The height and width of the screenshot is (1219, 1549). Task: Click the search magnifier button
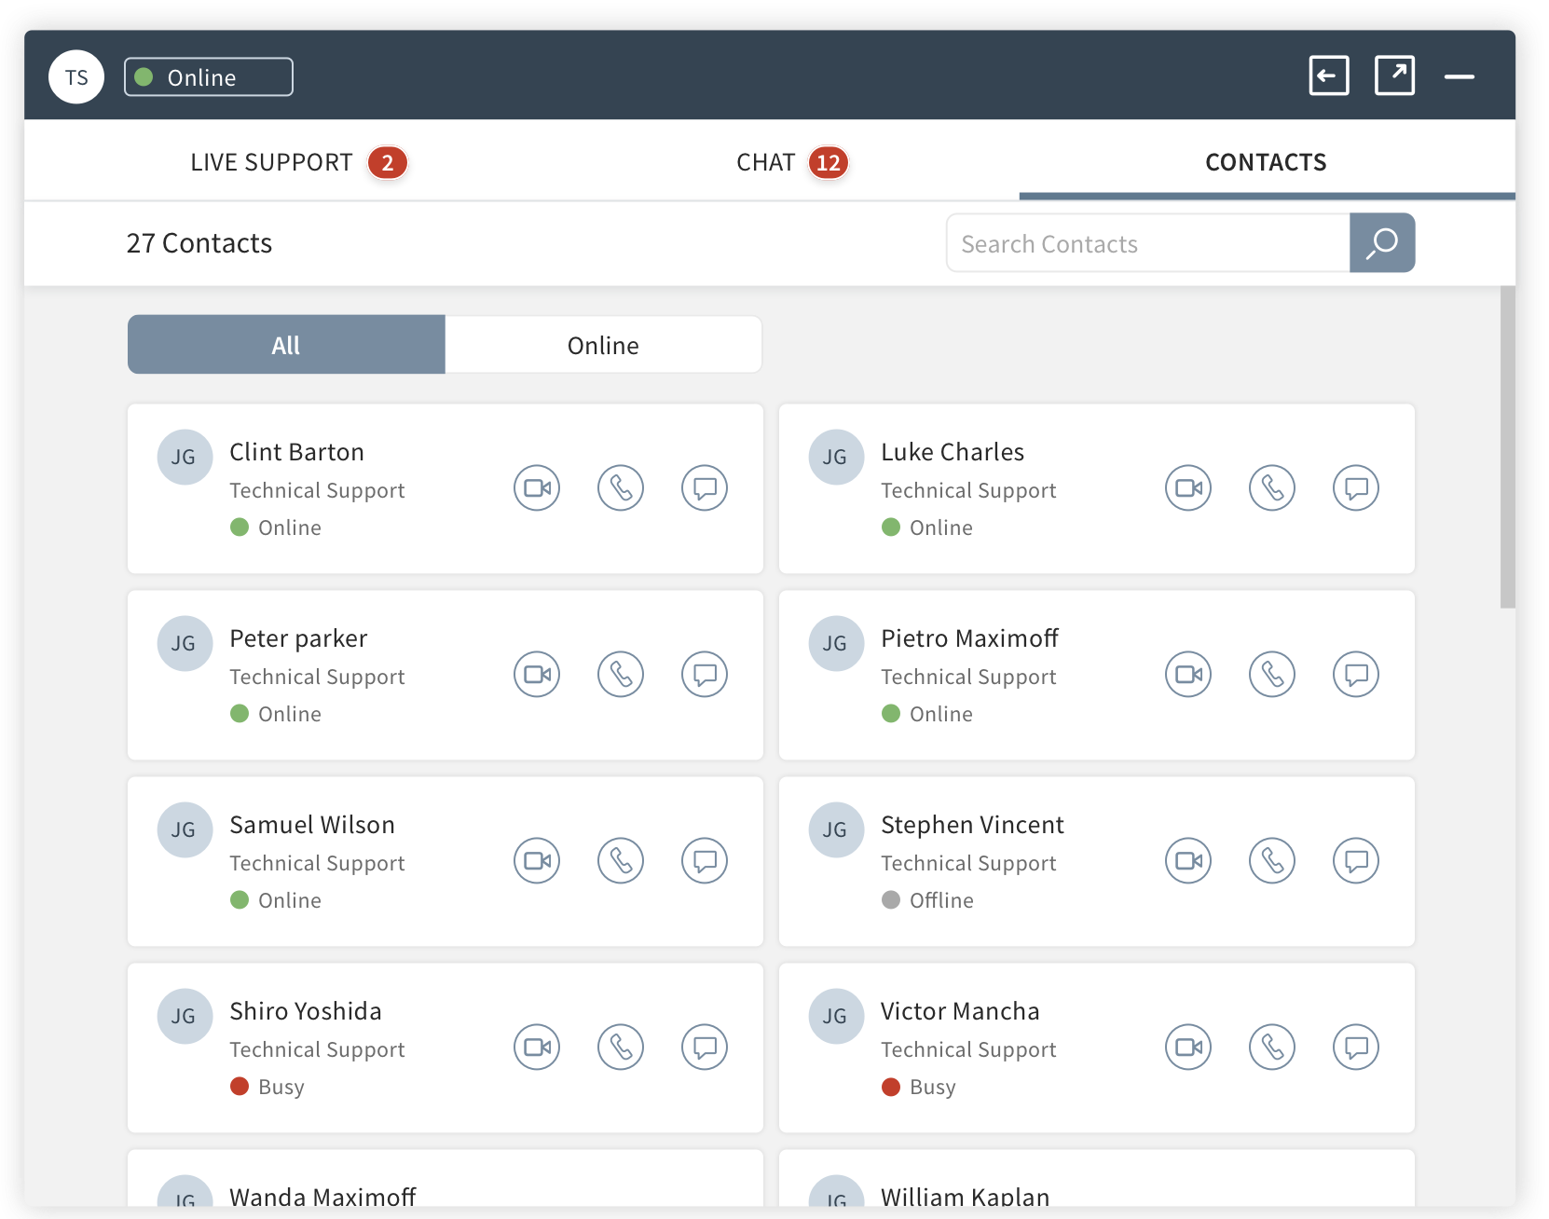point(1382,243)
